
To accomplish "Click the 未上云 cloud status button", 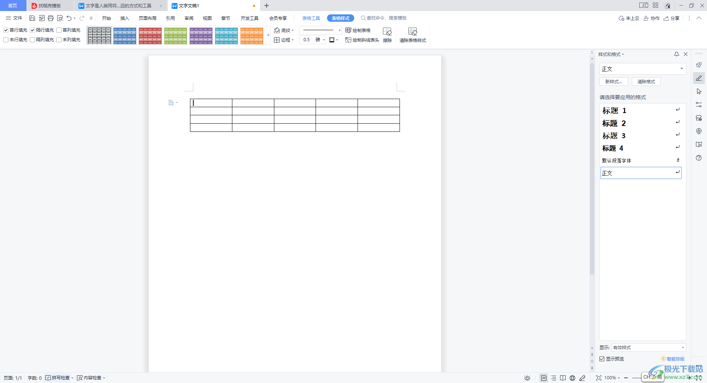I will [629, 18].
